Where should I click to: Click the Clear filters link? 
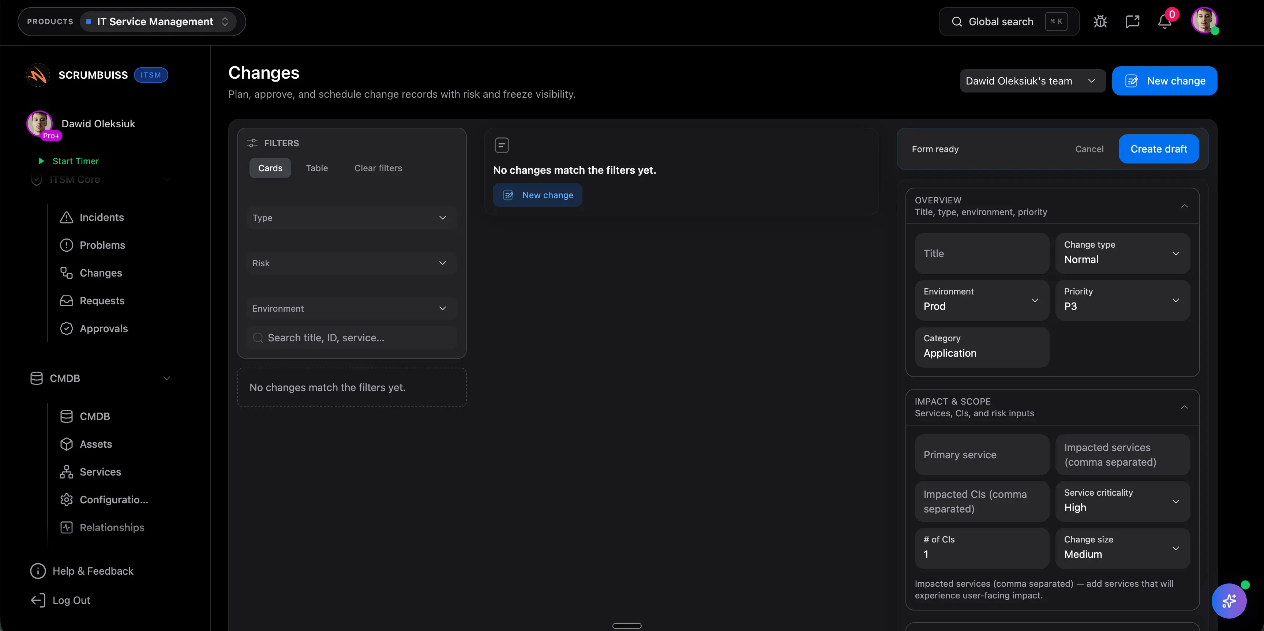click(378, 168)
